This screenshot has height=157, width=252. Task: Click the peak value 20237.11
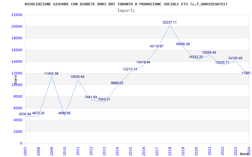click(x=169, y=22)
